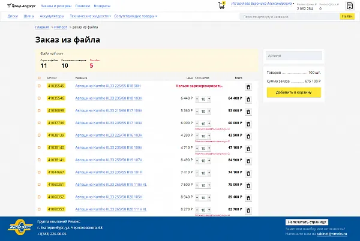Click the save document icon at top right
360x241 pixels.
tap(350, 5)
